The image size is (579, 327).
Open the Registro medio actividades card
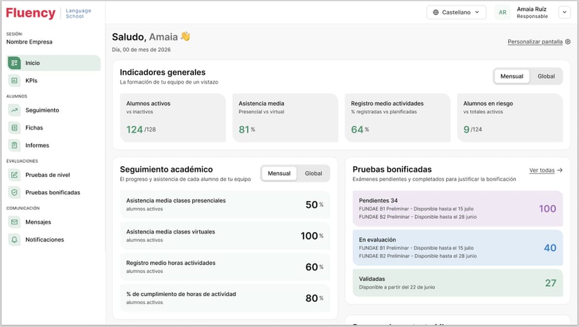click(398, 117)
